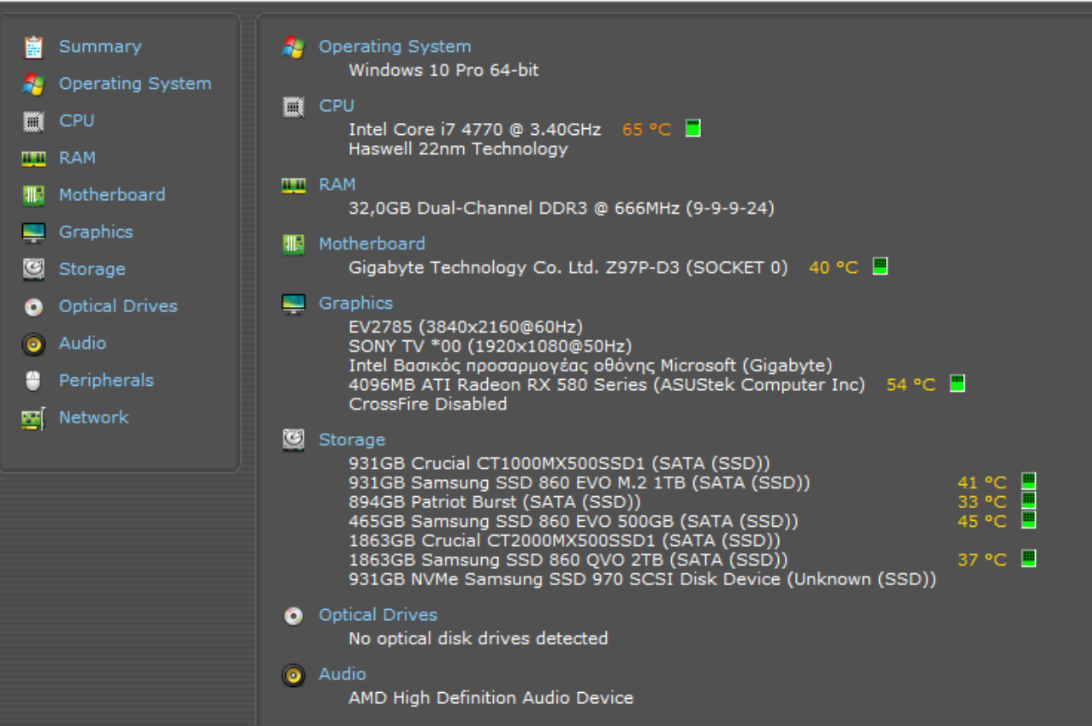Click the Storage heading link in summary
1092x726 pixels.
click(x=351, y=439)
